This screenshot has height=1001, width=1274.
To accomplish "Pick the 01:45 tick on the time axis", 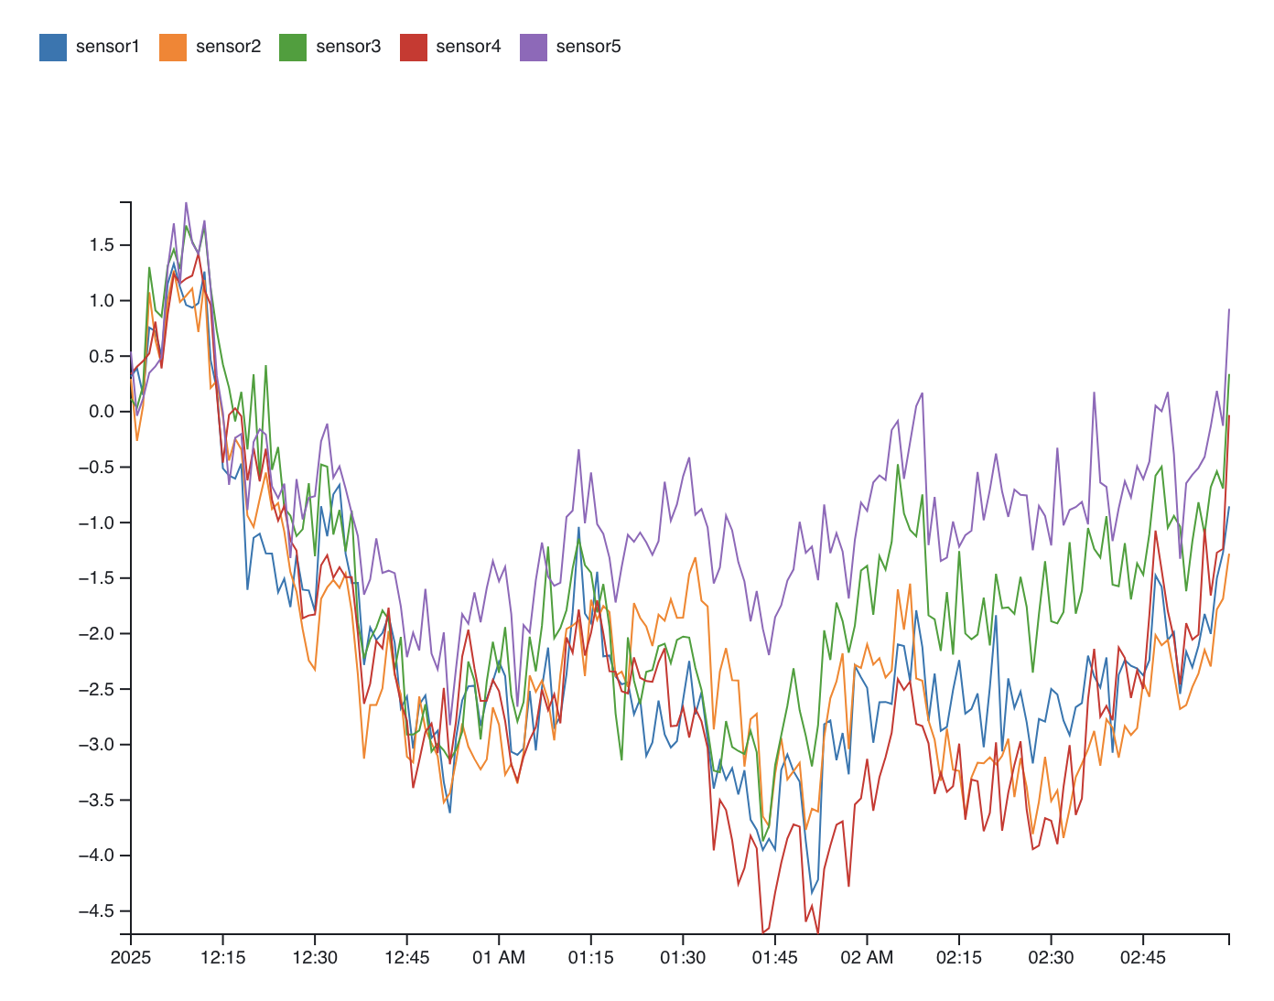I will (775, 958).
